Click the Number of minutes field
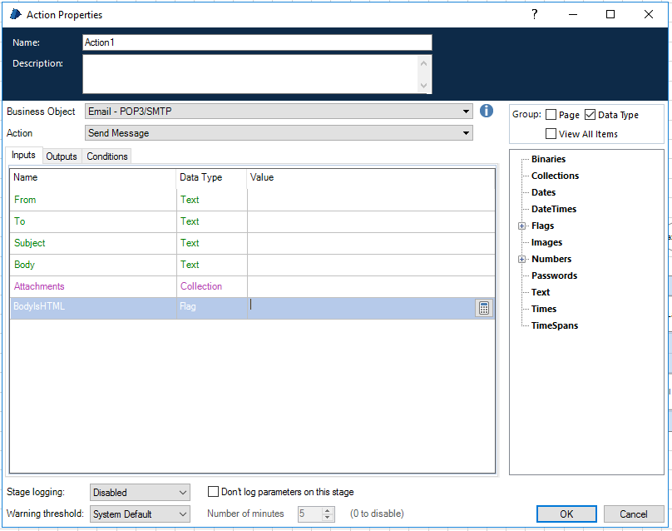672x531 pixels. [x=310, y=514]
